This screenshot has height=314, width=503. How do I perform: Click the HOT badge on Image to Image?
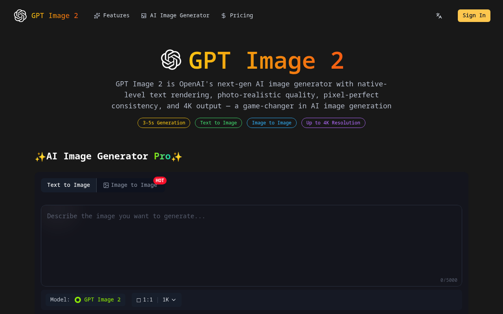(160, 180)
